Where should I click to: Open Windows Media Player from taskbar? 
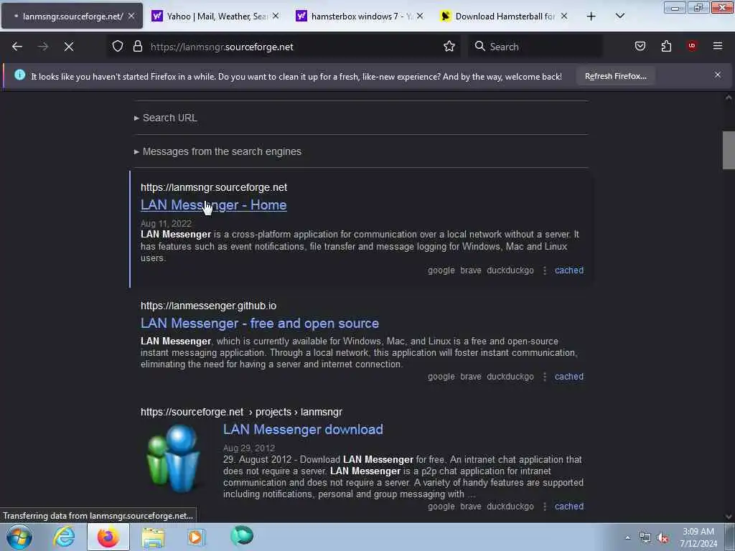196,537
